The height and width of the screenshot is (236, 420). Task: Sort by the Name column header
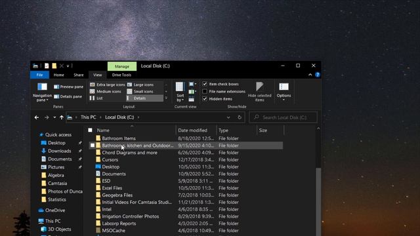103,130
